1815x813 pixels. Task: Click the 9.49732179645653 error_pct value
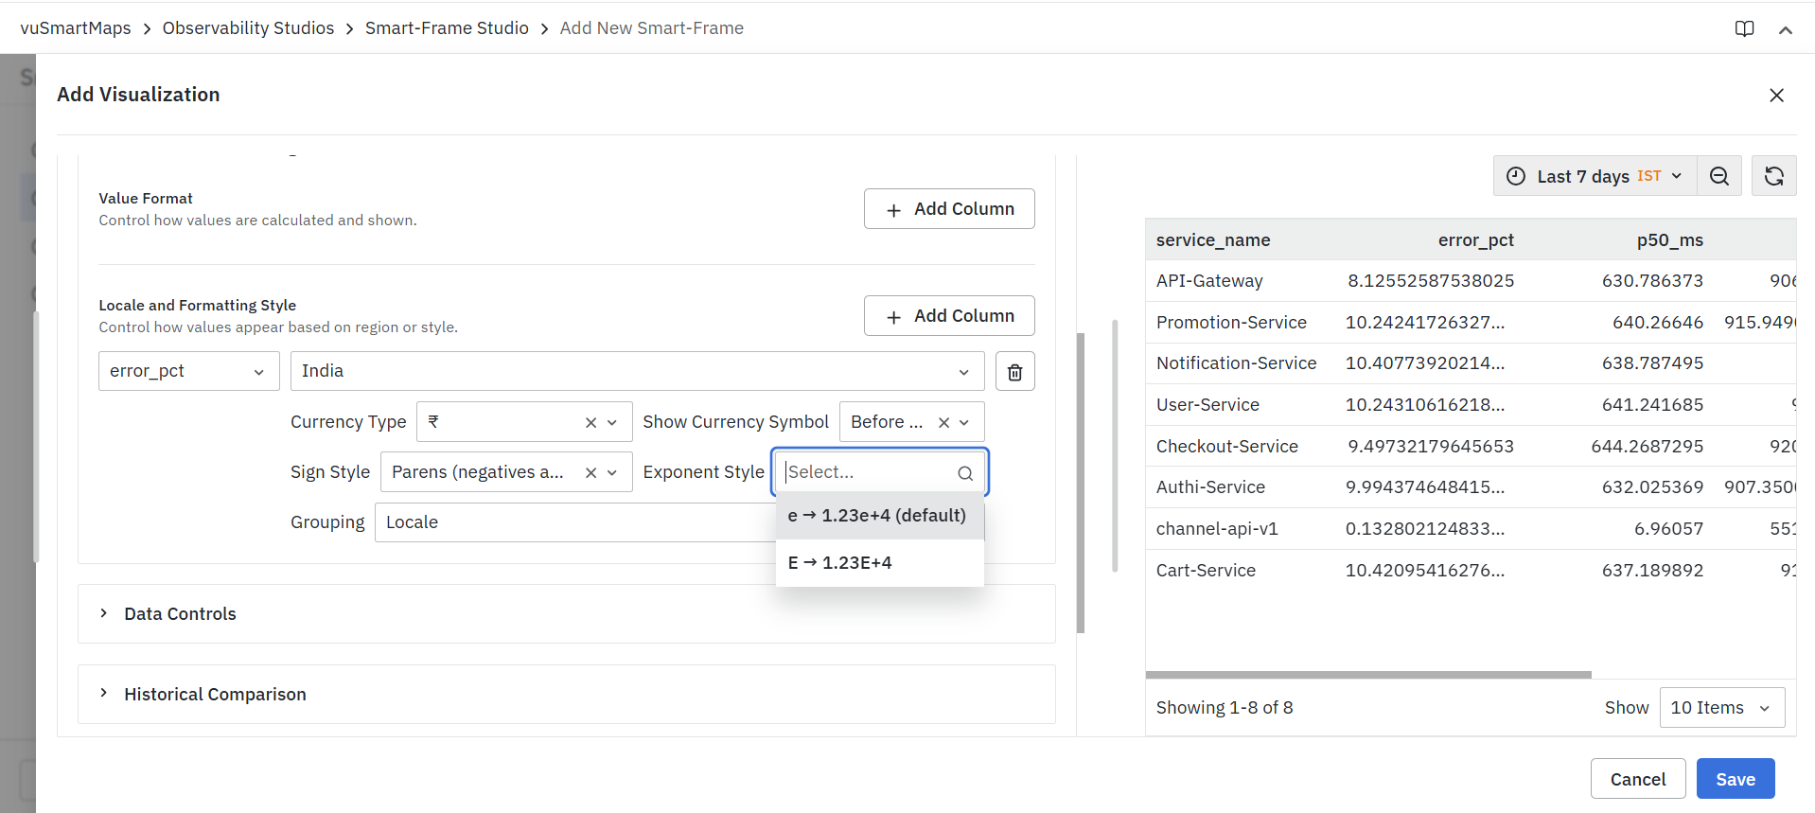click(x=1431, y=447)
